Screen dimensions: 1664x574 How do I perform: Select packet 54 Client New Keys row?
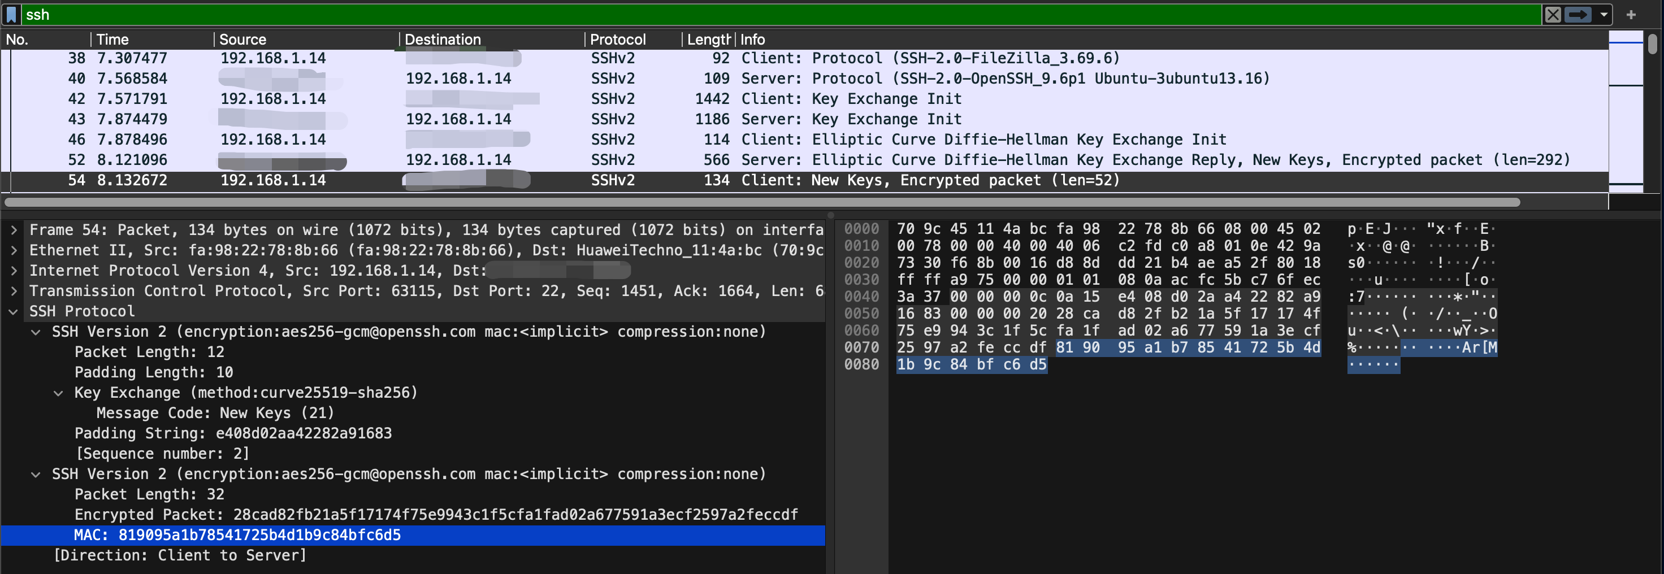pyautogui.click(x=805, y=180)
